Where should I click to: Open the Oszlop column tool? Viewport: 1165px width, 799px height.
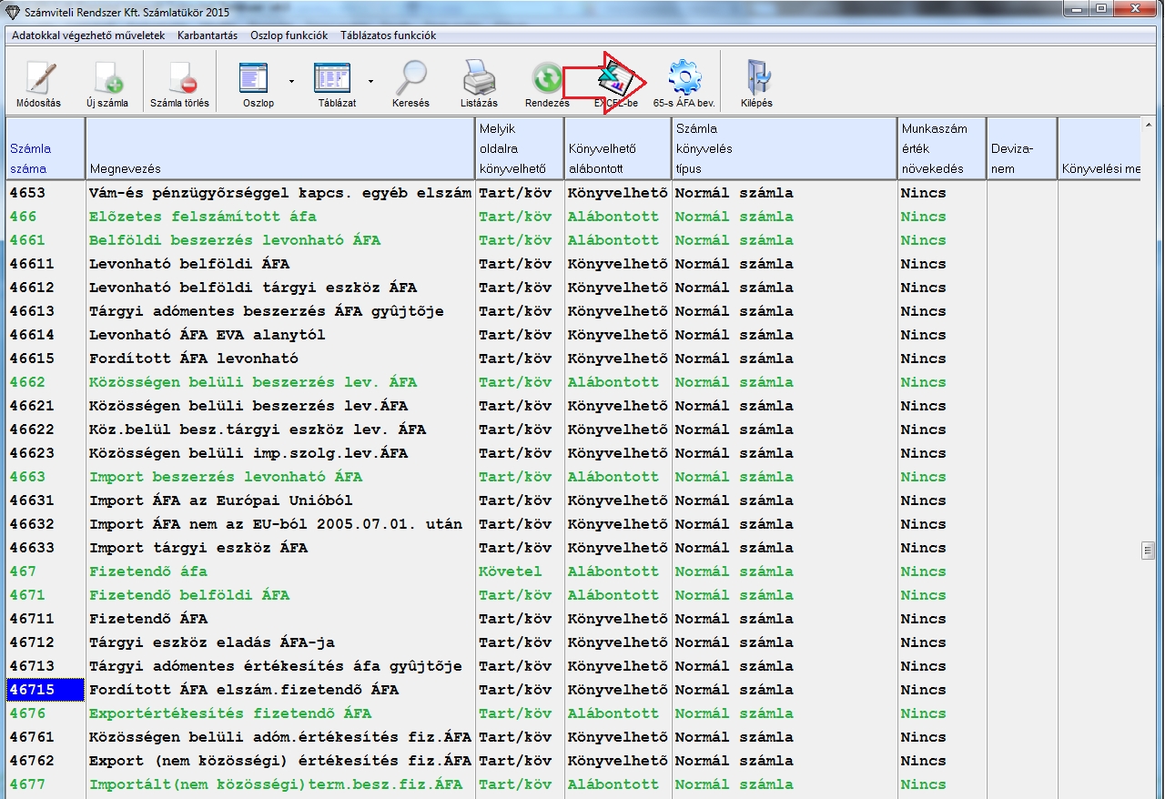pos(258,80)
